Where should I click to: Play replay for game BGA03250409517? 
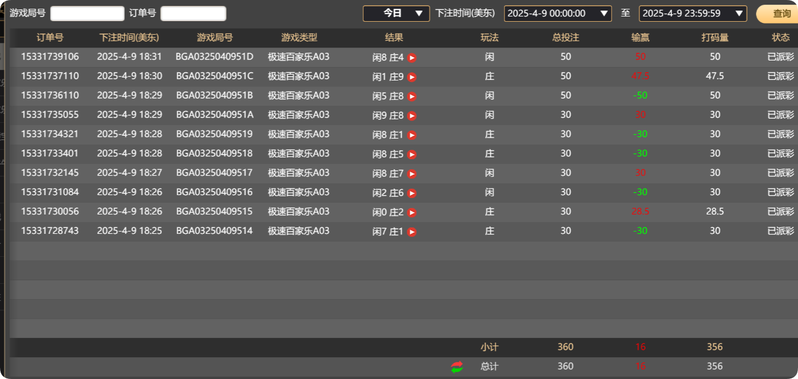[411, 173]
